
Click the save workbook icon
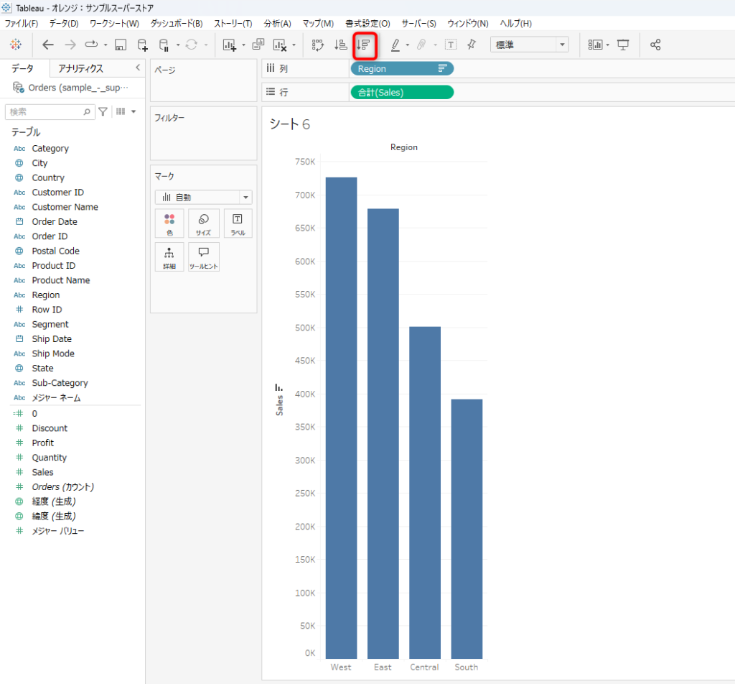click(x=121, y=45)
